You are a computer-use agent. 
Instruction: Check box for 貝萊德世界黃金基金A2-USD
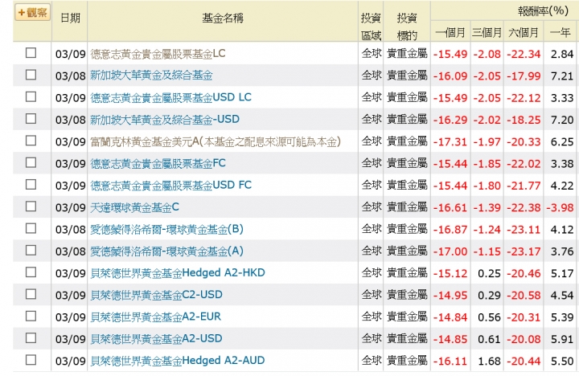(31, 338)
